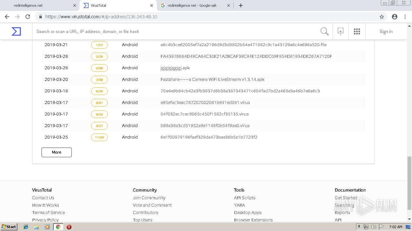Open the Contributors link
412x231 pixels.
click(145, 212)
